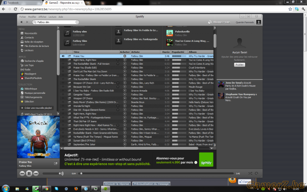Expand versions of Wonderful Night
The image size is (307, 192).
[x=118, y=106]
